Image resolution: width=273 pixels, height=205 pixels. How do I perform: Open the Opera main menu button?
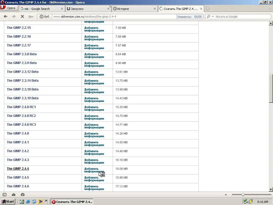point(9,8)
